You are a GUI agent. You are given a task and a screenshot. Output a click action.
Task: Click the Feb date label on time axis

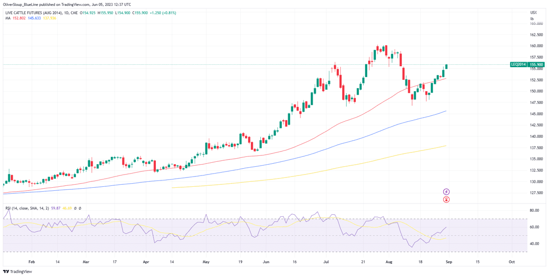[31, 262]
